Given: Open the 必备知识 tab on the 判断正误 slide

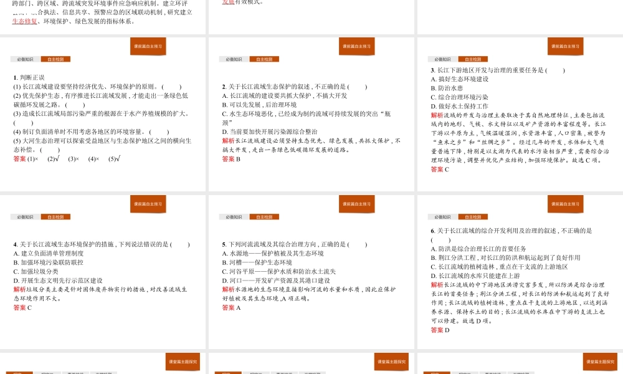Looking at the screenshot, I should 26,59.
